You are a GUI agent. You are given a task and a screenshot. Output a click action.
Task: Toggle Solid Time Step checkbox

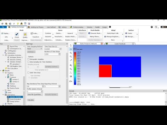[x=28, y=73]
